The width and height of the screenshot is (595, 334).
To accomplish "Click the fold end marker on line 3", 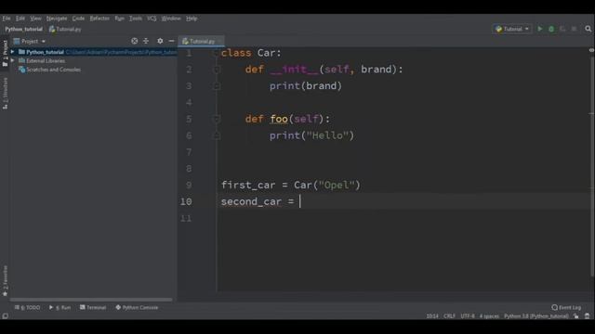I will pyautogui.click(x=217, y=86).
